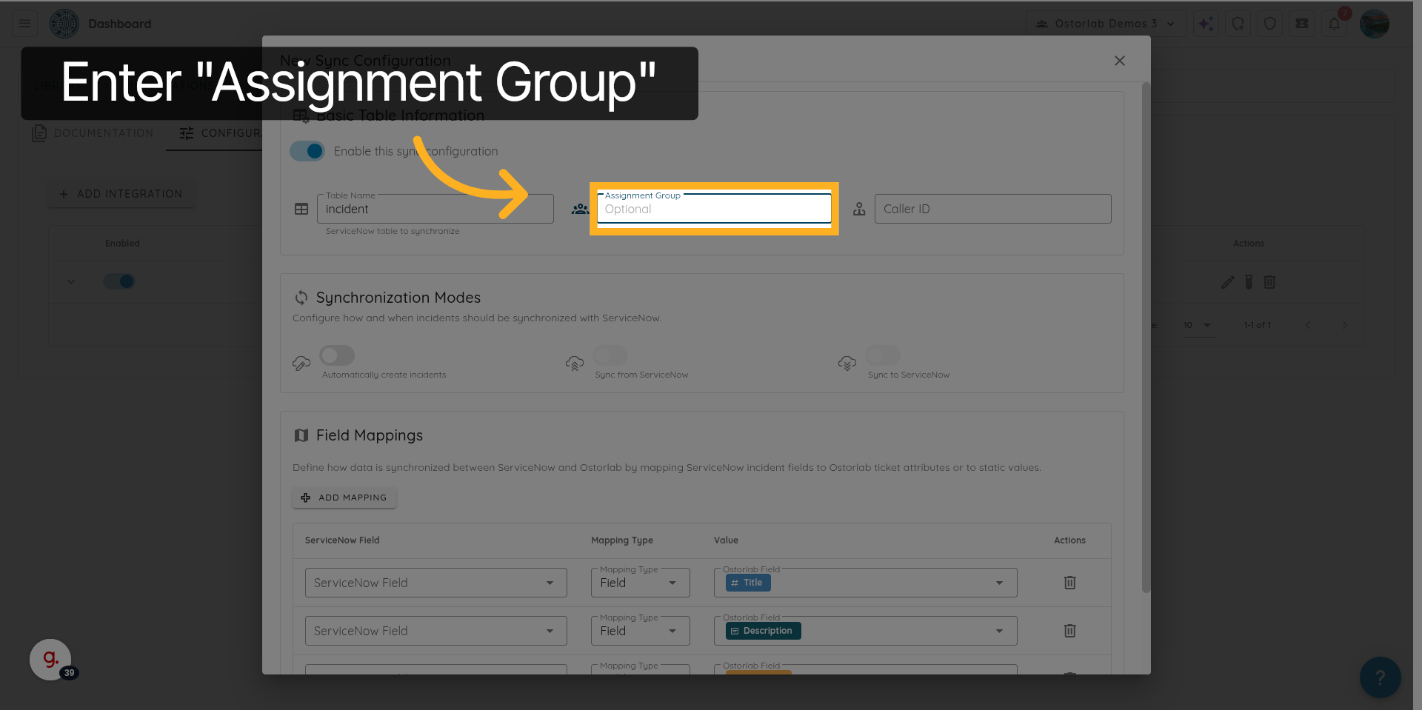Enable the Automatically create incidents toggle
1422x710 pixels.
point(337,355)
